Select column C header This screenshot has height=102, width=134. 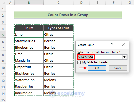[58, 3]
